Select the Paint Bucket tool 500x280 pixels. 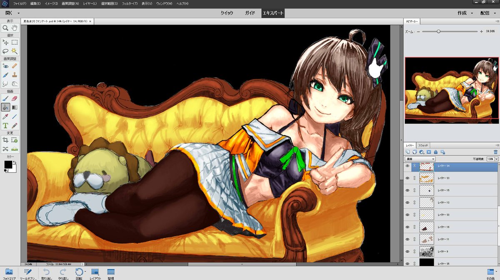5,107
